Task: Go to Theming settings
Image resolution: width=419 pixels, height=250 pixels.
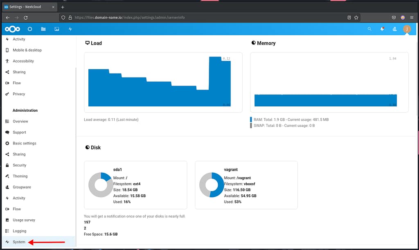Action: click(x=20, y=176)
